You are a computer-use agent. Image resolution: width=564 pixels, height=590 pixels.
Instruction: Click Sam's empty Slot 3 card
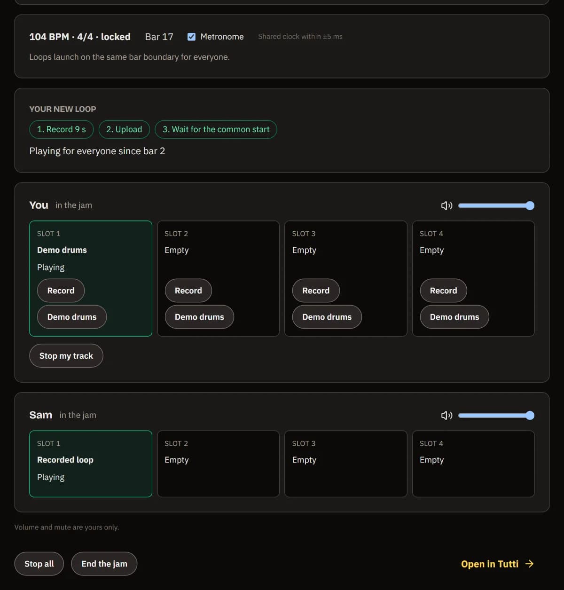[346, 464]
